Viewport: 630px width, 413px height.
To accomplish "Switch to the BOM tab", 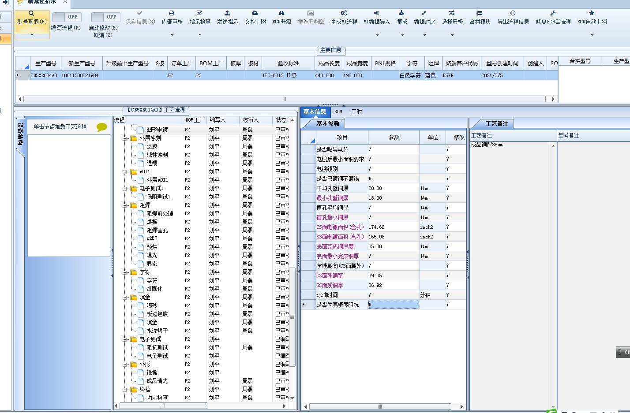I will coord(338,112).
